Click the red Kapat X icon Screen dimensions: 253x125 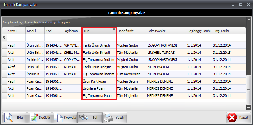[232, 118]
